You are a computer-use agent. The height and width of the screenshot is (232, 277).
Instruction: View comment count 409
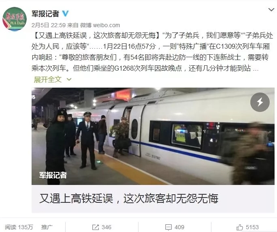(x=179, y=227)
